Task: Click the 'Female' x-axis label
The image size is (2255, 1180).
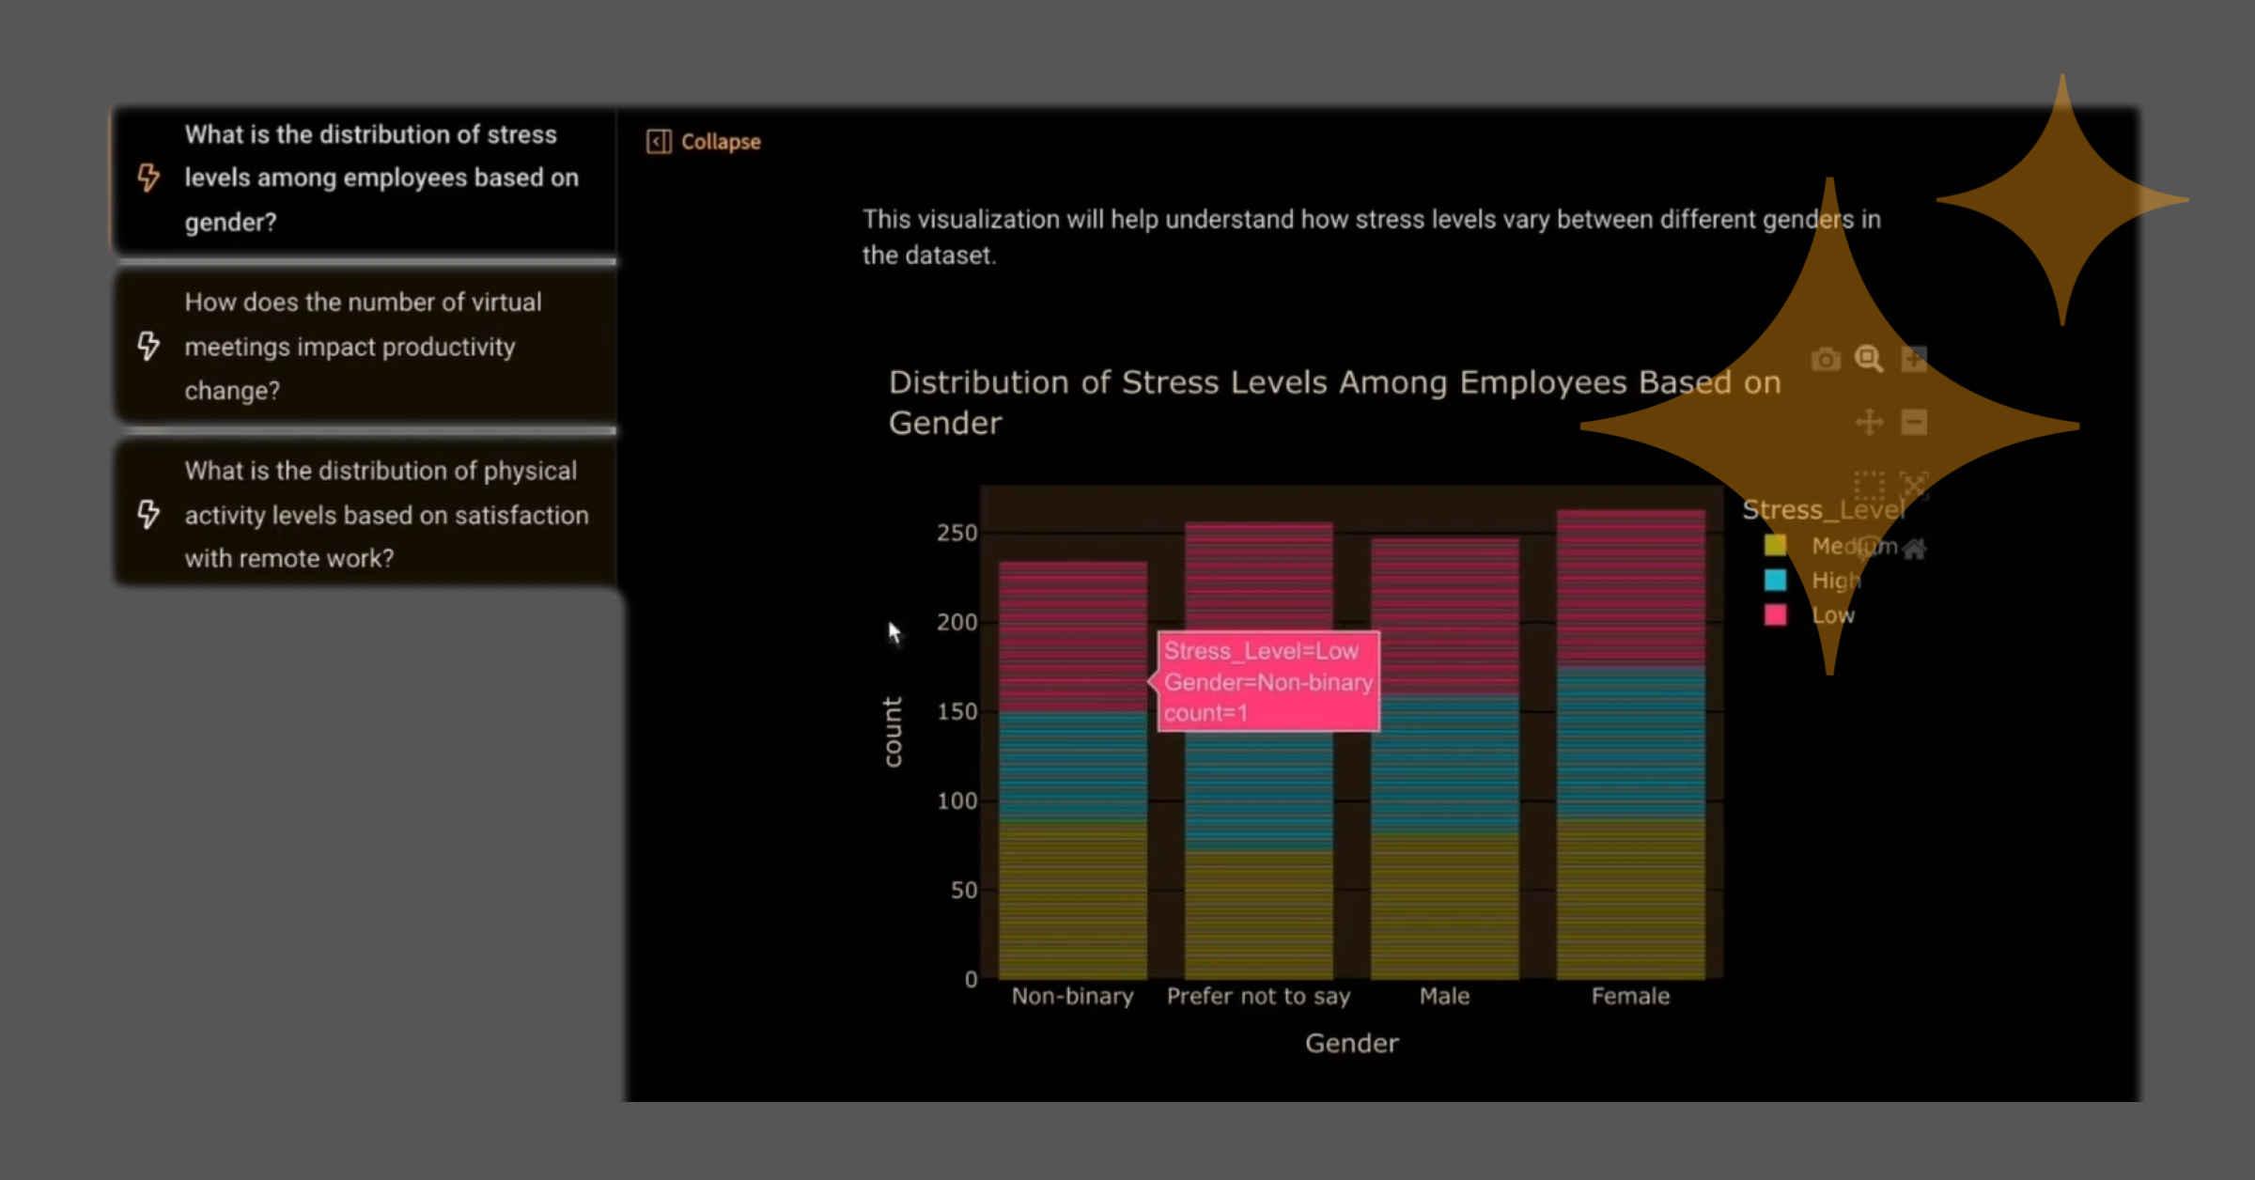Action: tap(1630, 996)
